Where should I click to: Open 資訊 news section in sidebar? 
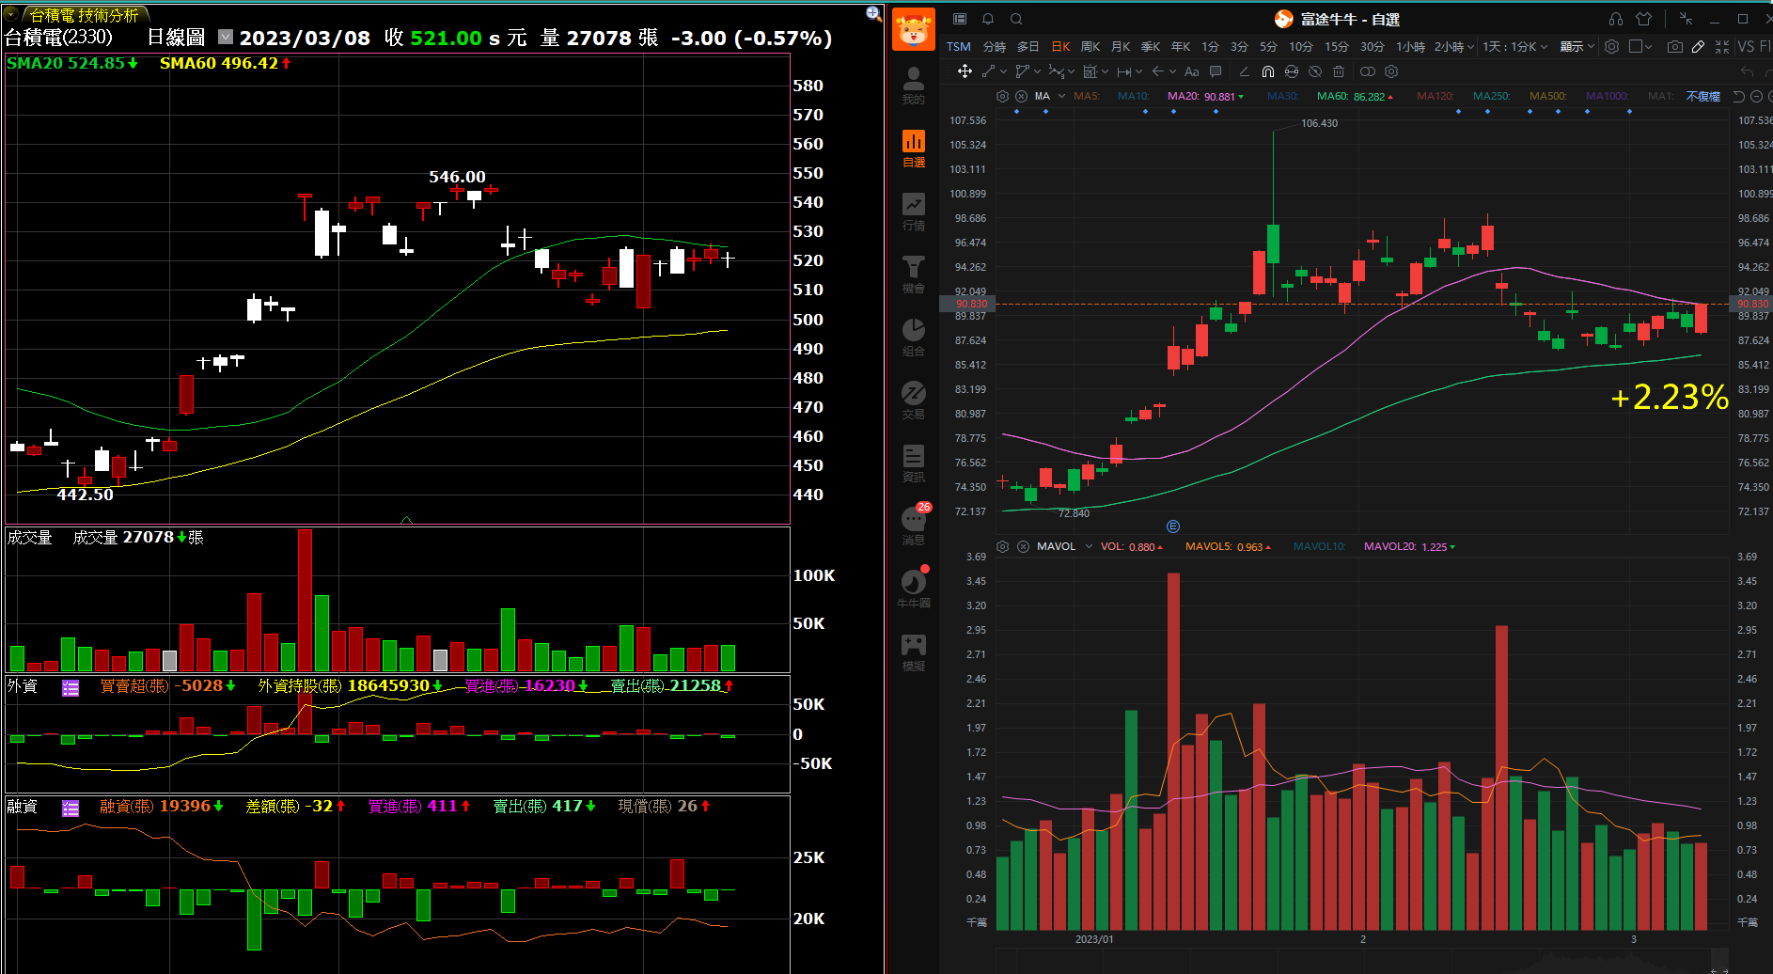pyautogui.click(x=913, y=463)
